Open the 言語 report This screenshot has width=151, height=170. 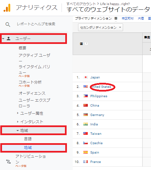pos(28,139)
